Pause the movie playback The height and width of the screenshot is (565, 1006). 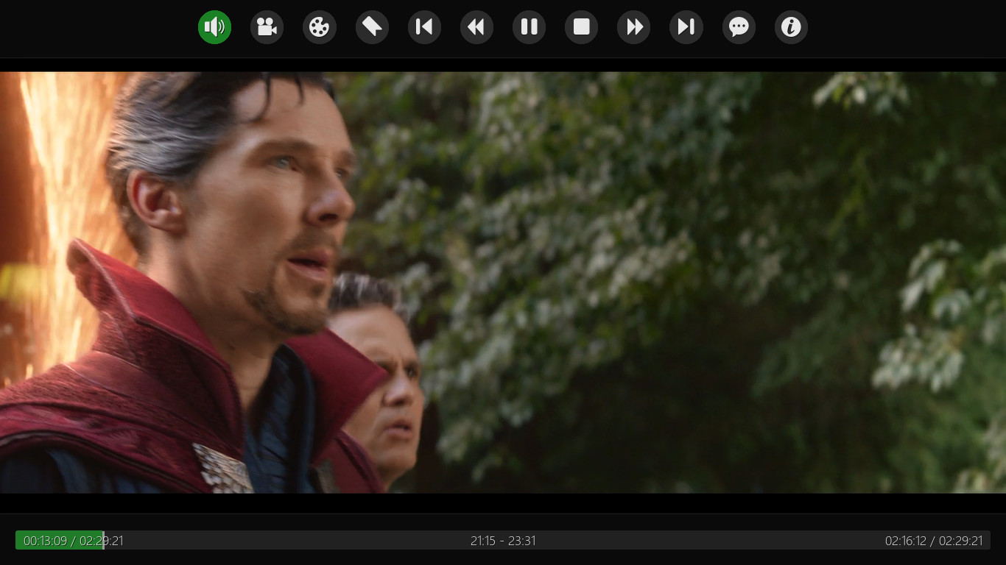tap(529, 27)
